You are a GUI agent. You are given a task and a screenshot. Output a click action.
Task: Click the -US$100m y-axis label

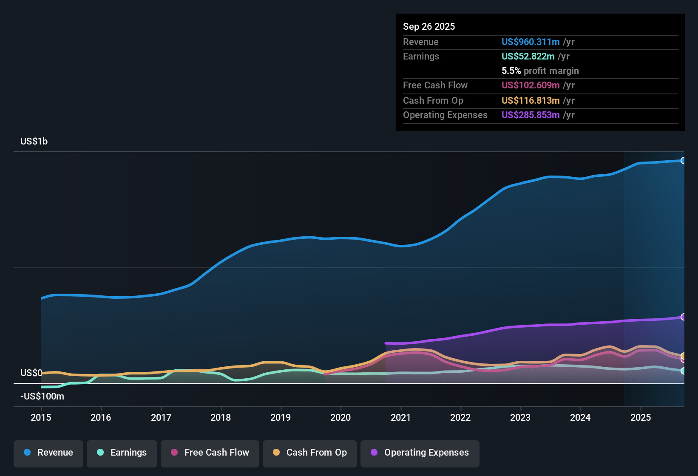pyautogui.click(x=42, y=397)
